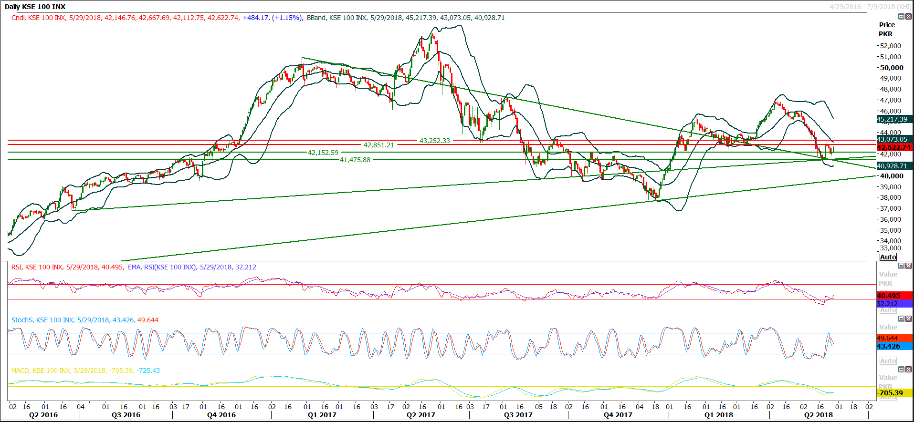Select the BBand KSE 100 INX legend
The width and height of the screenshot is (914, 422).
[406, 18]
